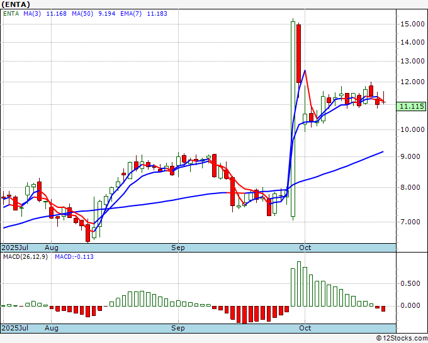Click the 10.000 price axis label
Viewport: 428px width, 343px height.
tap(412, 129)
